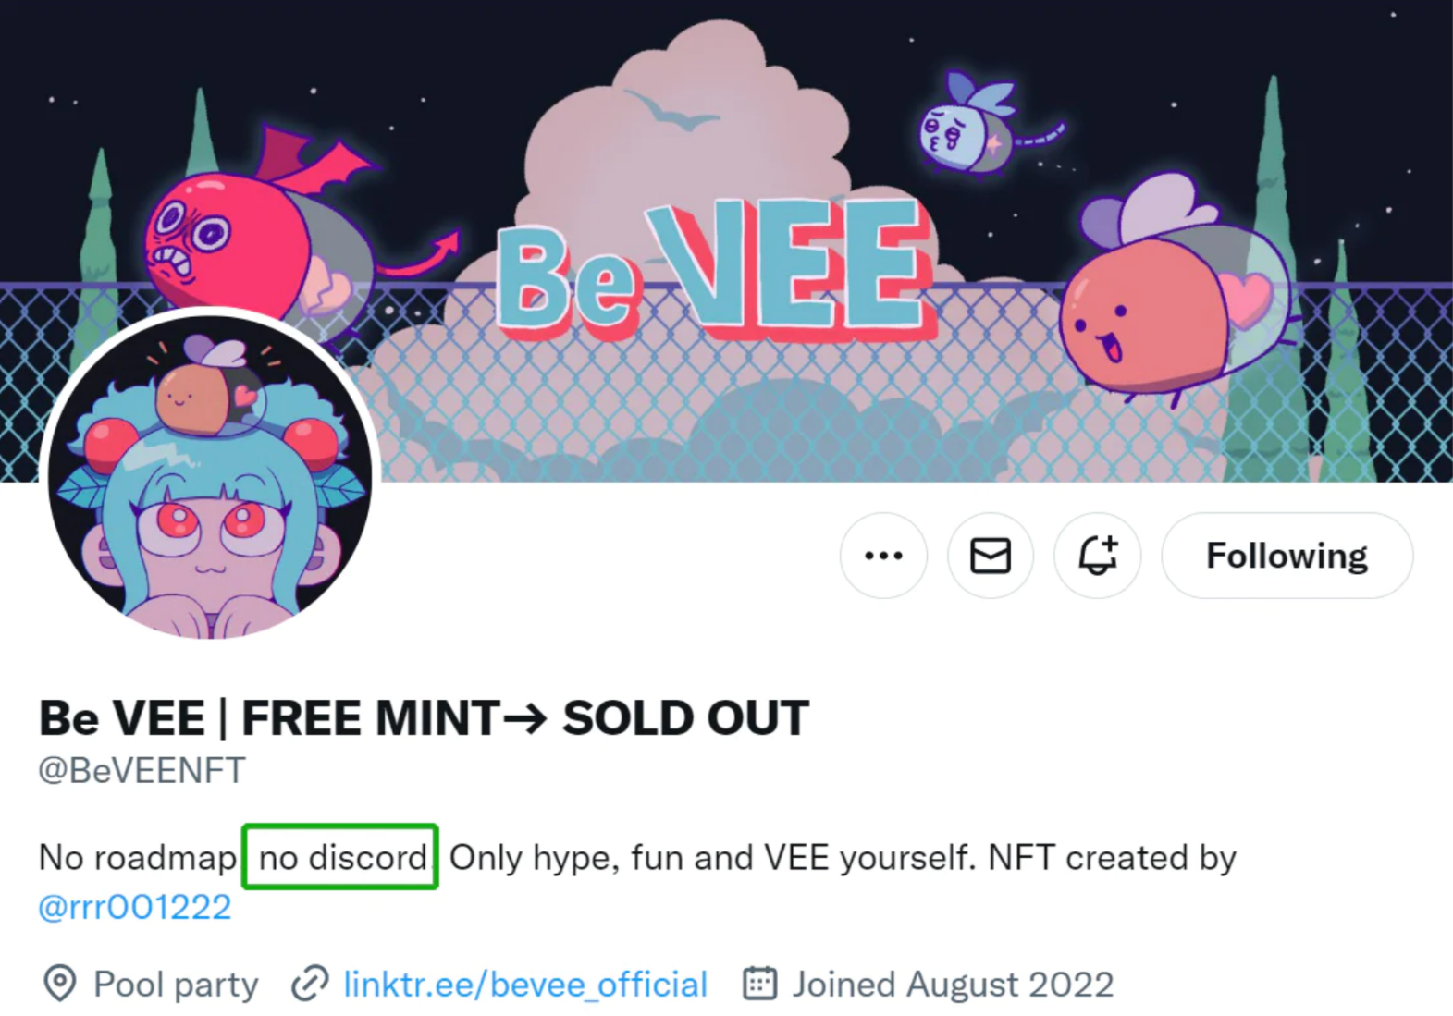Turn on notifications with the bell icon
Viewport: 1453px width, 1016px height.
coord(1098,556)
